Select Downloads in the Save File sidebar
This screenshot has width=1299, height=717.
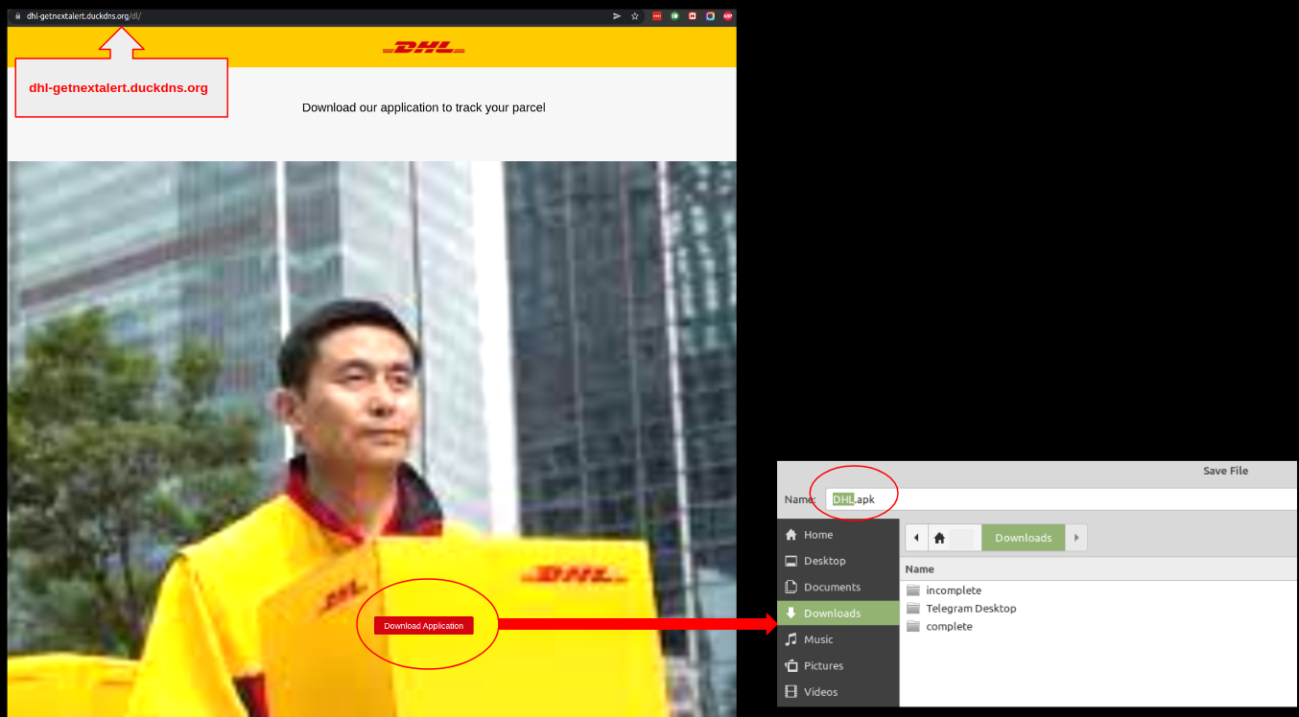click(x=838, y=613)
